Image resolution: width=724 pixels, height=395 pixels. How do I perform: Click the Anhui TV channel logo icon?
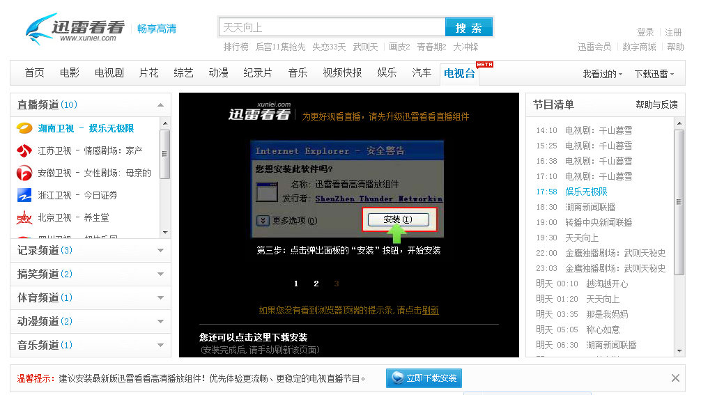pos(24,173)
